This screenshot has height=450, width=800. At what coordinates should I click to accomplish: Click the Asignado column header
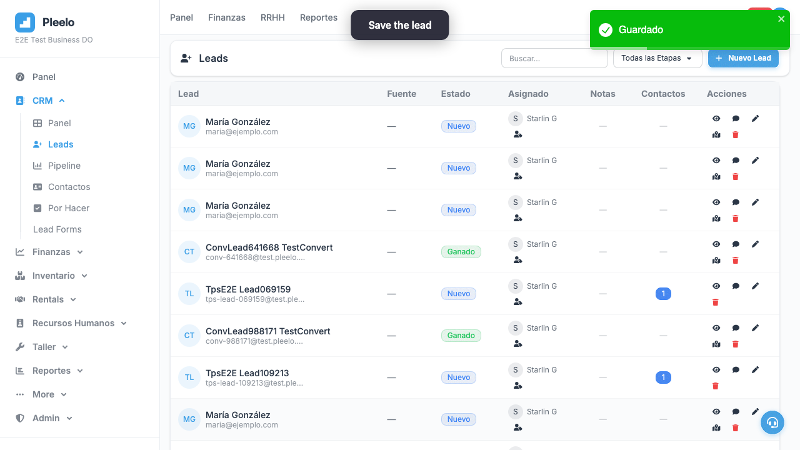[x=528, y=94]
